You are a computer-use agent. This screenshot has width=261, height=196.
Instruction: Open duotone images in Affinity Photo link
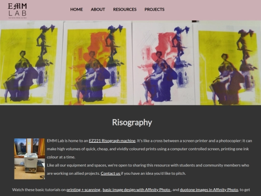tap(209, 190)
